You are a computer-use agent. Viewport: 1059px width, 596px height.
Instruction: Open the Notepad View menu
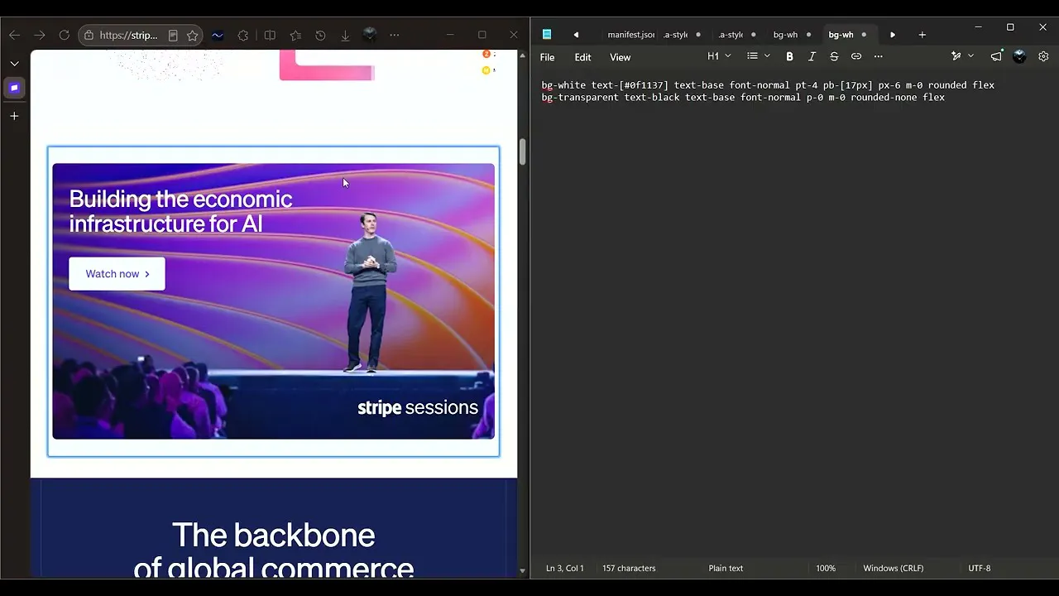[621, 57]
